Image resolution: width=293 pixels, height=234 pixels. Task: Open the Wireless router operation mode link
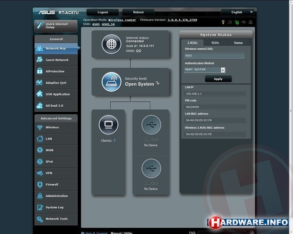pos(122,20)
